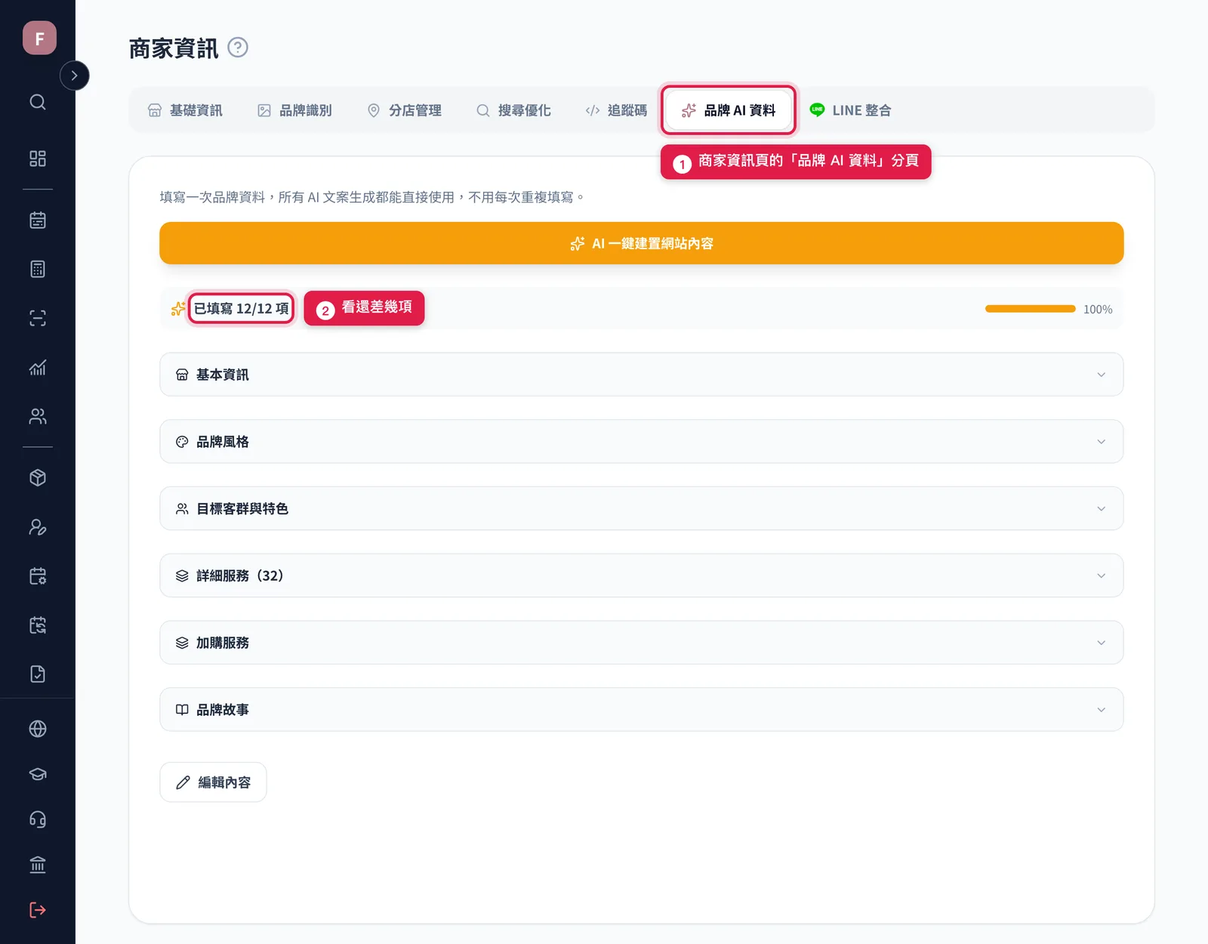Click the orange completion progress bar
1208x944 pixels.
1030,309
